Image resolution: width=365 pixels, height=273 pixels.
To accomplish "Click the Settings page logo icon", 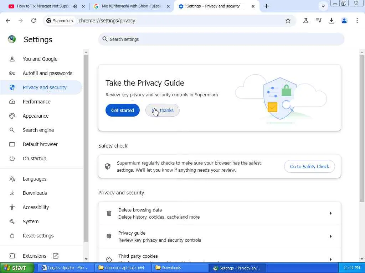I will click(x=12, y=39).
